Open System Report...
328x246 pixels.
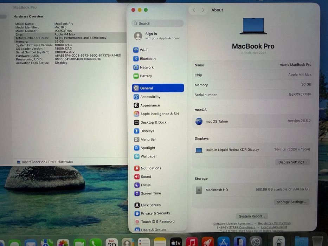[252, 216]
